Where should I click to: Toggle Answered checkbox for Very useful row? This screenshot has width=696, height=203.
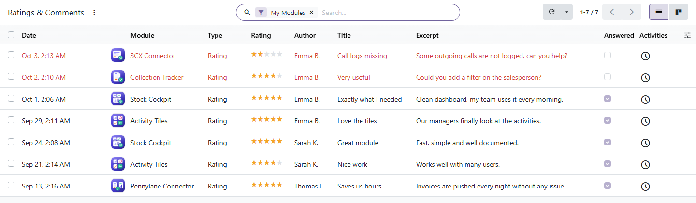coord(608,77)
